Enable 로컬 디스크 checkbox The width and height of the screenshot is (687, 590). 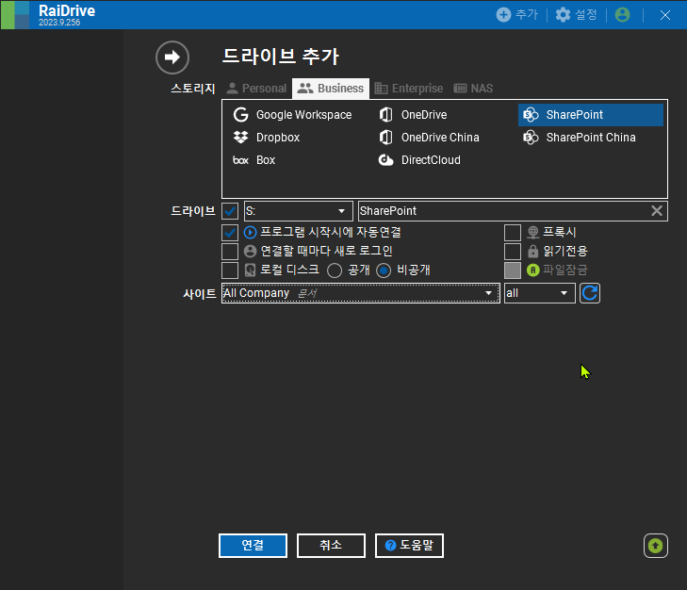[x=230, y=270]
